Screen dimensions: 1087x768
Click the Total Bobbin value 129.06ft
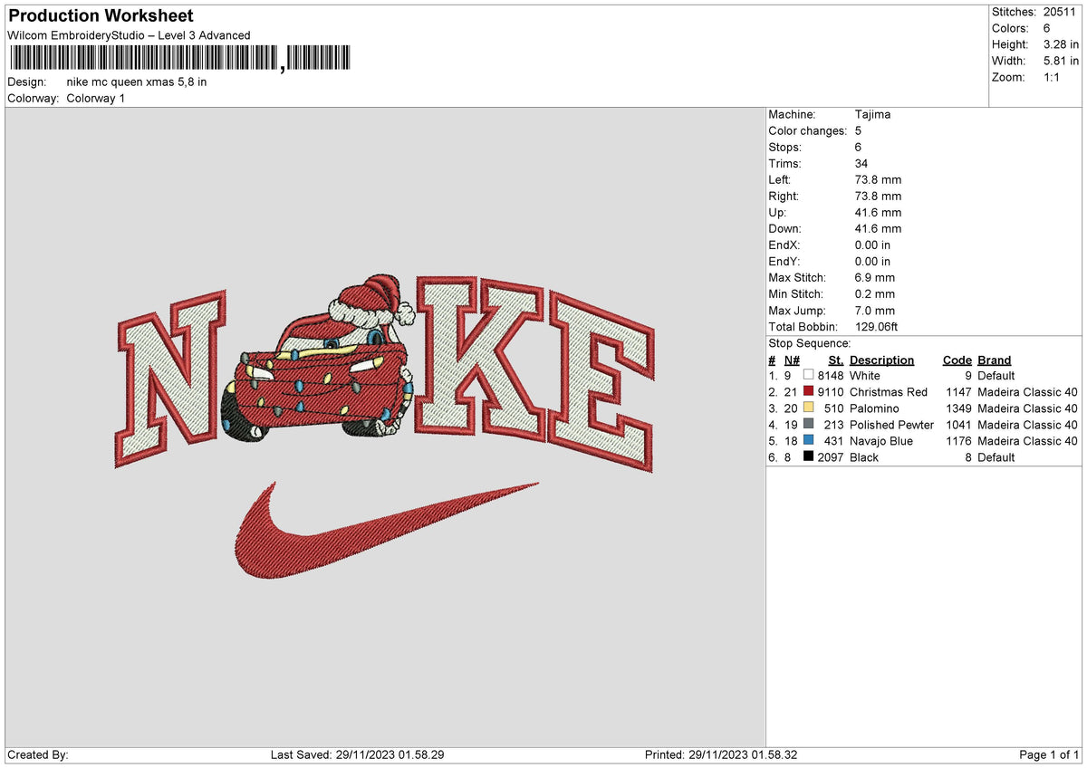tap(876, 326)
